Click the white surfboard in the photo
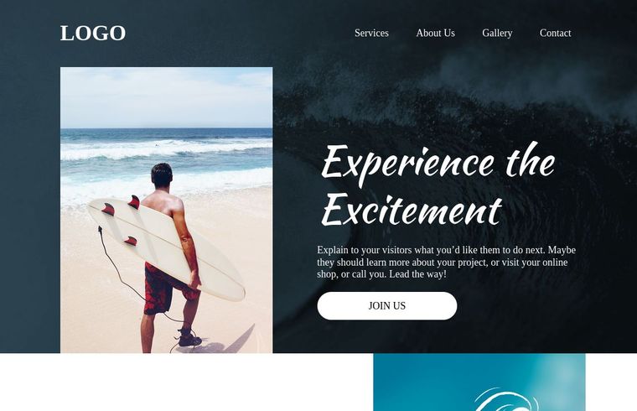Image resolution: width=637 pixels, height=411 pixels. point(166,248)
